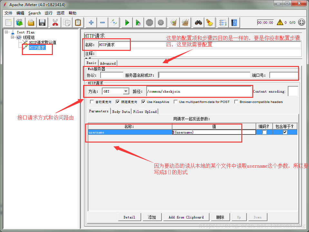Open the 选项 menu
The height and width of the screenshot is (232, 309).
61,13
